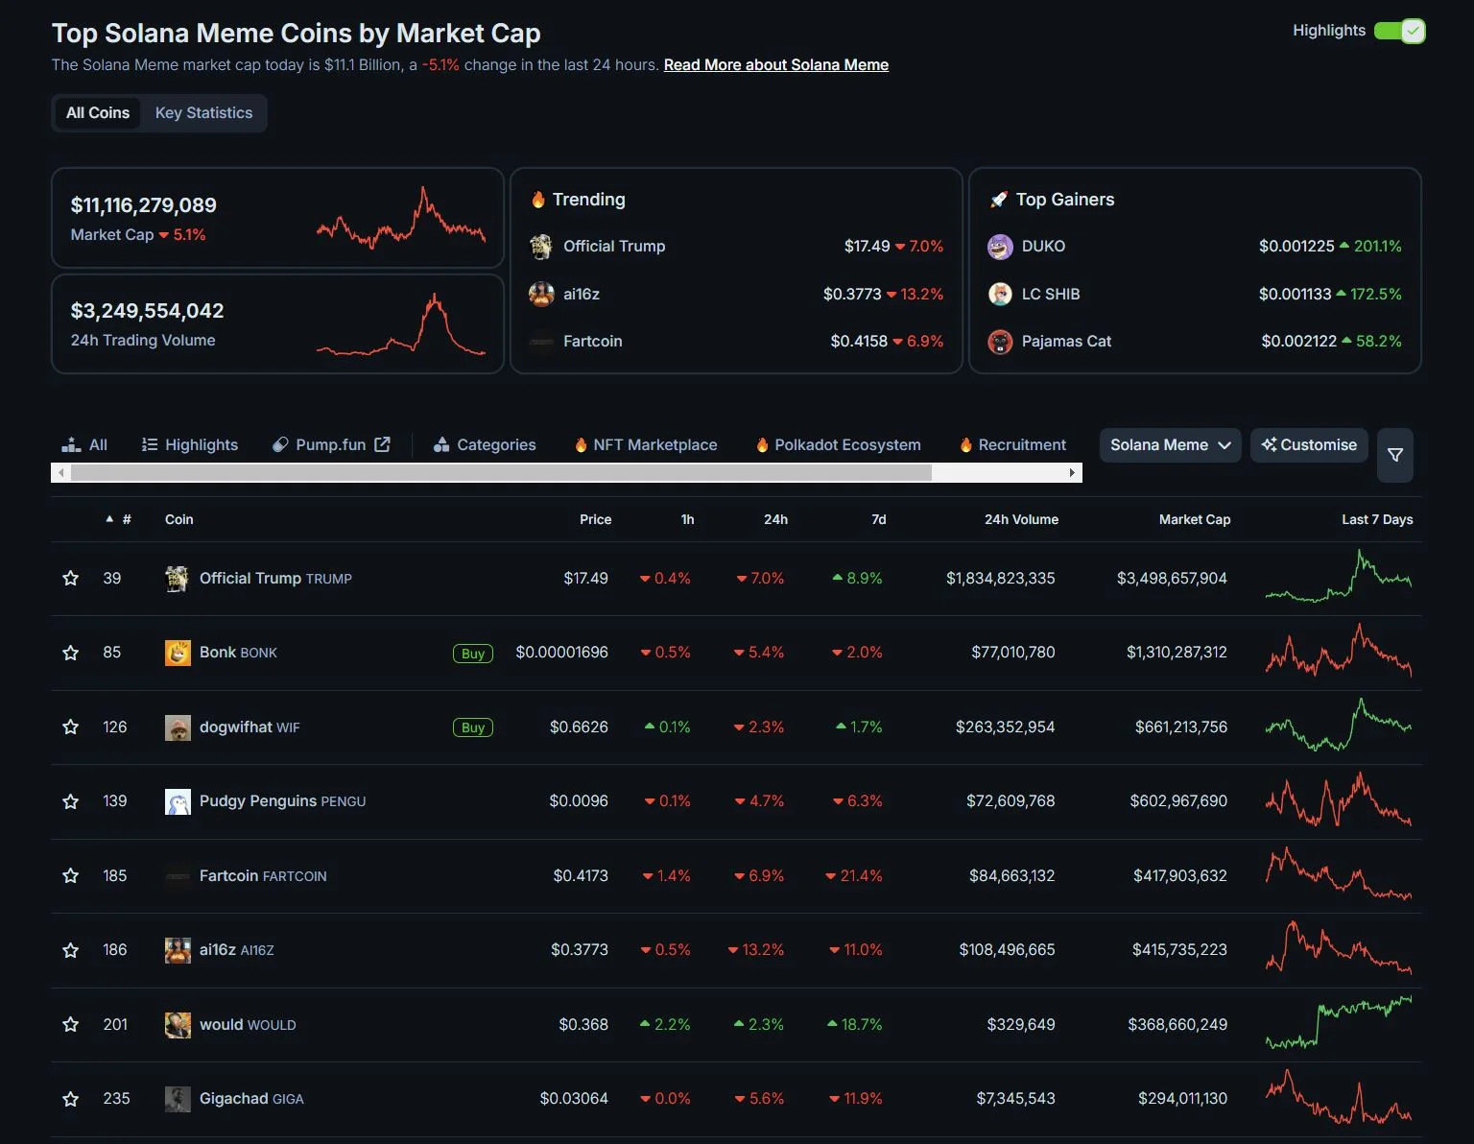Click the Pump.fun external link icon
Viewport: 1474px width, 1144px height.
tap(382, 444)
